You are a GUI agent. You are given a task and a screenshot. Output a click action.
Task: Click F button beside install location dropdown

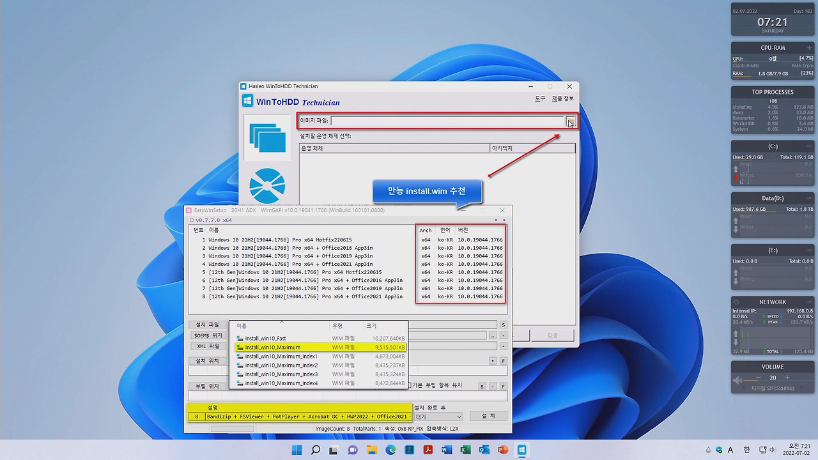tap(504, 361)
